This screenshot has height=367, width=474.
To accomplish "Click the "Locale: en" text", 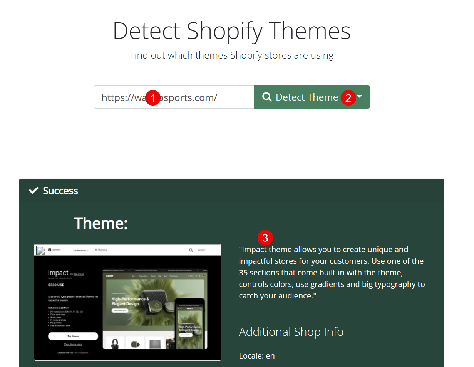I will point(257,355).
